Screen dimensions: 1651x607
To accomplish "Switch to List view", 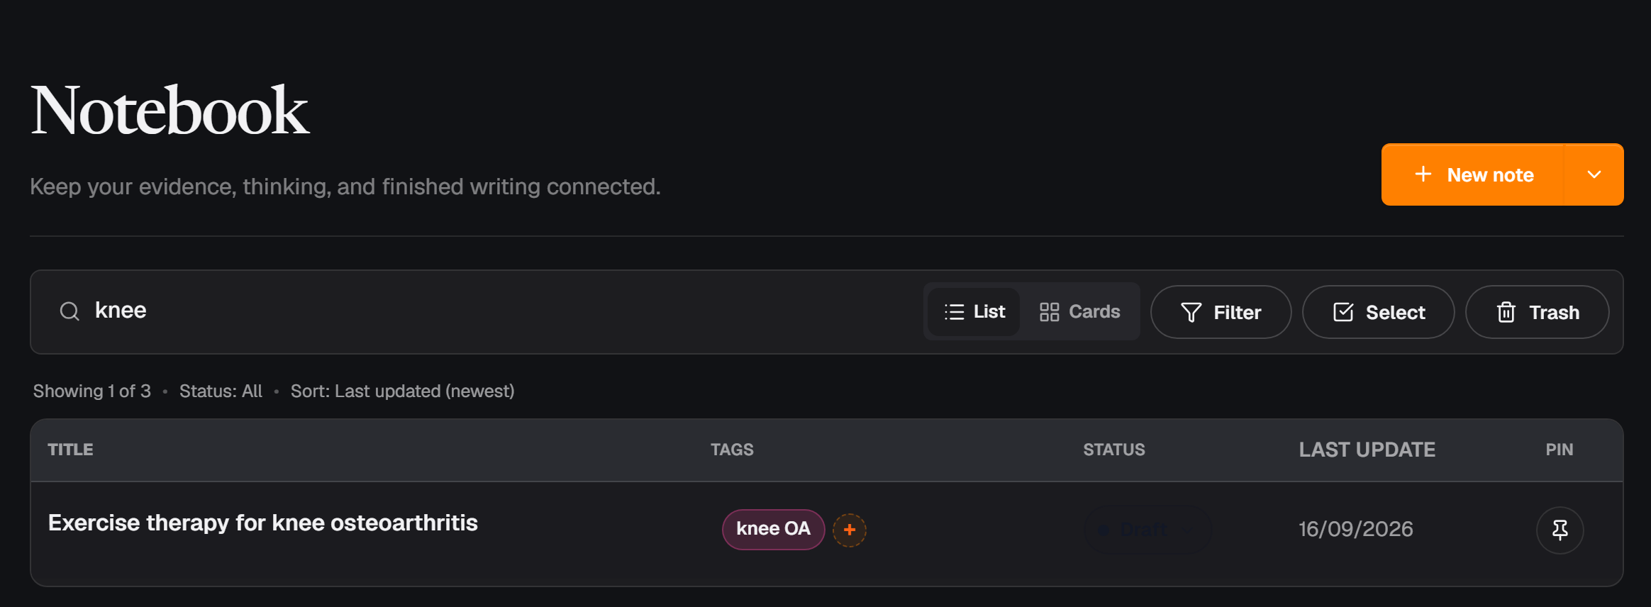I will coord(974,311).
